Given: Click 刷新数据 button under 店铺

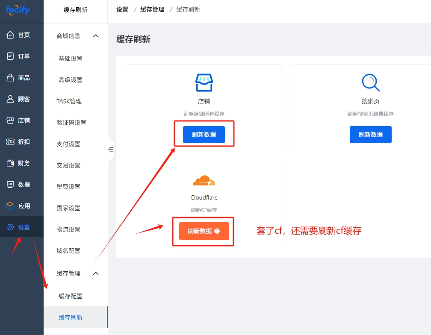Looking at the screenshot, I should 204,135.
